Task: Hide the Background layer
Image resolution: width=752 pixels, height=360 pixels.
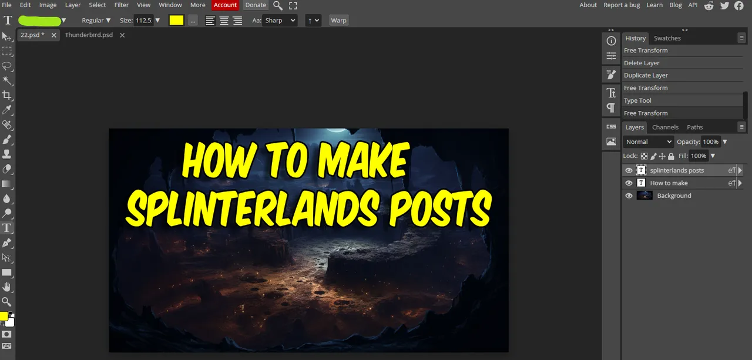Action: click(x=629, y=196)
